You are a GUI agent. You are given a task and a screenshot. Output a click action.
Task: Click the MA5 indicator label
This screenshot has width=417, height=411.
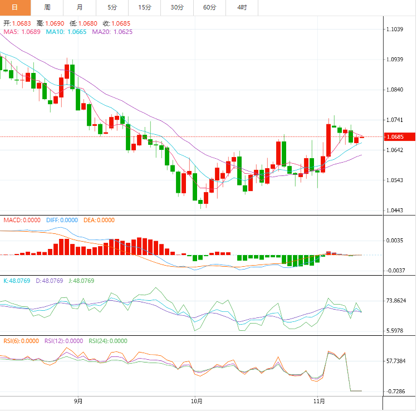[22, 32]
